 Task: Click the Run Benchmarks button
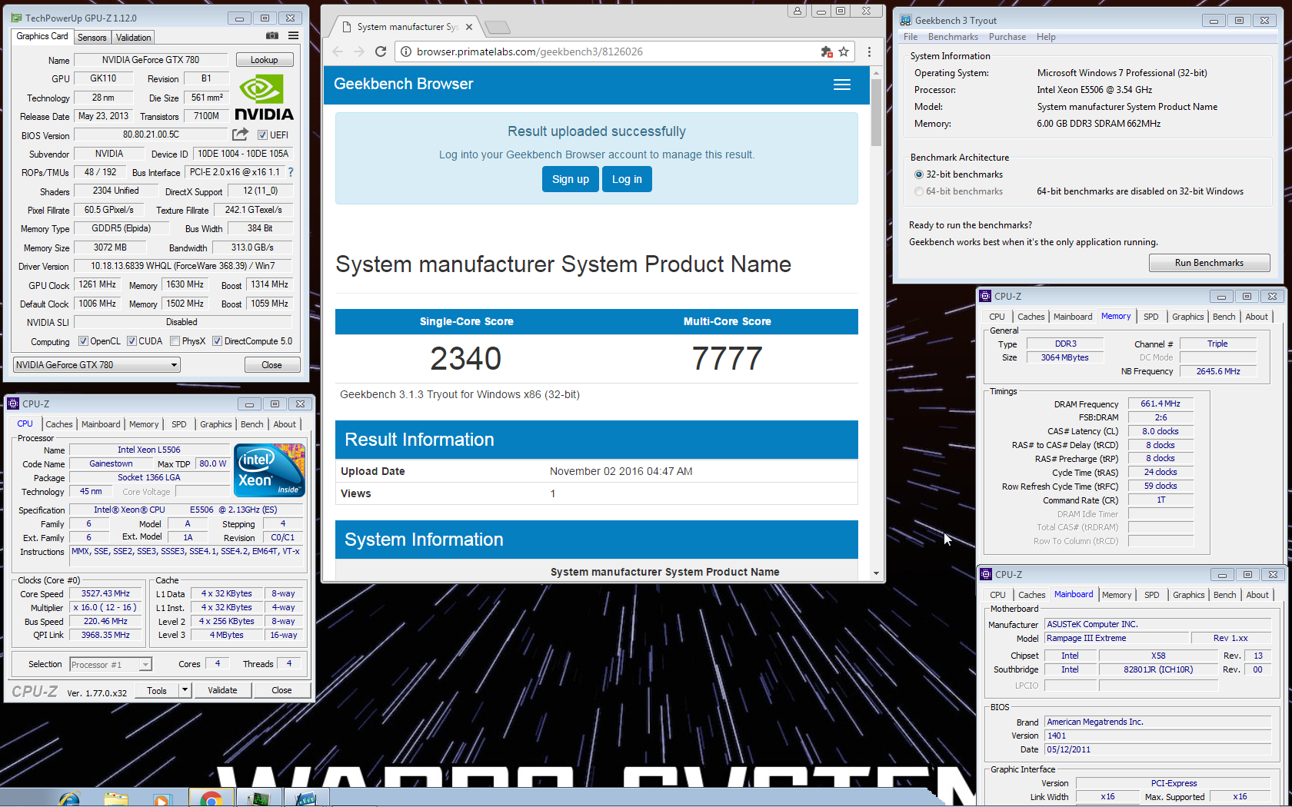tap(1209, 263)
